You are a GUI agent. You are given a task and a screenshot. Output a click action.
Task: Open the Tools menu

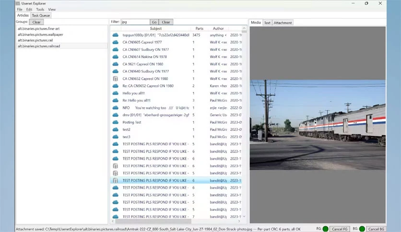(x=40, y=10)
